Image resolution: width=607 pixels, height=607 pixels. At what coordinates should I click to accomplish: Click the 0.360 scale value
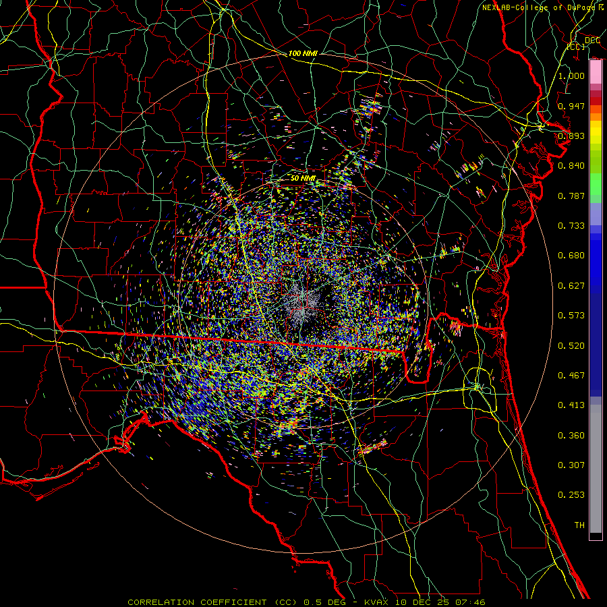(x=571, y=436)
